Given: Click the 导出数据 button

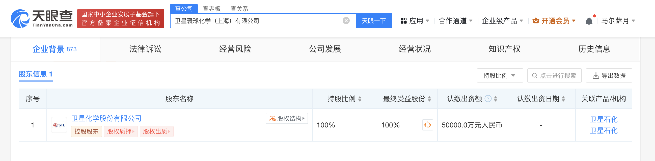Looking at the screenshot, I should point(609,75).
